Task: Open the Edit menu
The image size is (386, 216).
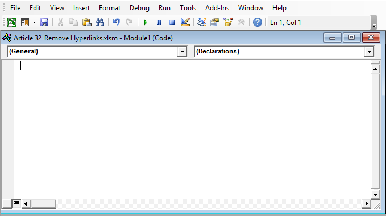Action: click(x=35, y=8)
